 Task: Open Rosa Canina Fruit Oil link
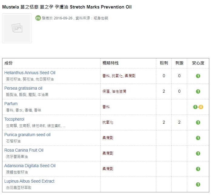(x=24, y=150)
